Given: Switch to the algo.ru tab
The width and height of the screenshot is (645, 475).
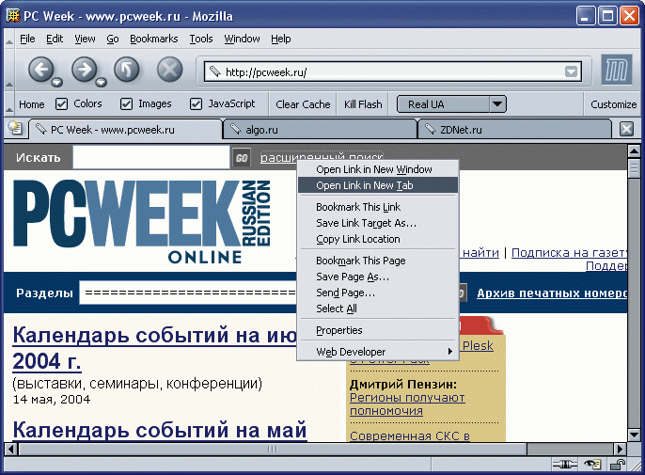Looking at the screenshot, I should 320,130.
